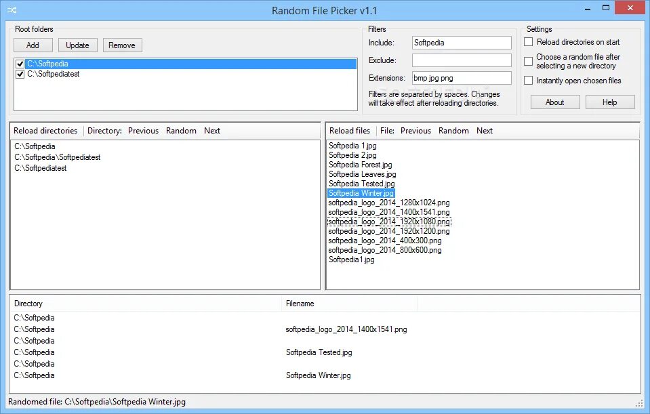Go to Next directory
The height and width of the screenshot is (414, 650).
(212, 131)
